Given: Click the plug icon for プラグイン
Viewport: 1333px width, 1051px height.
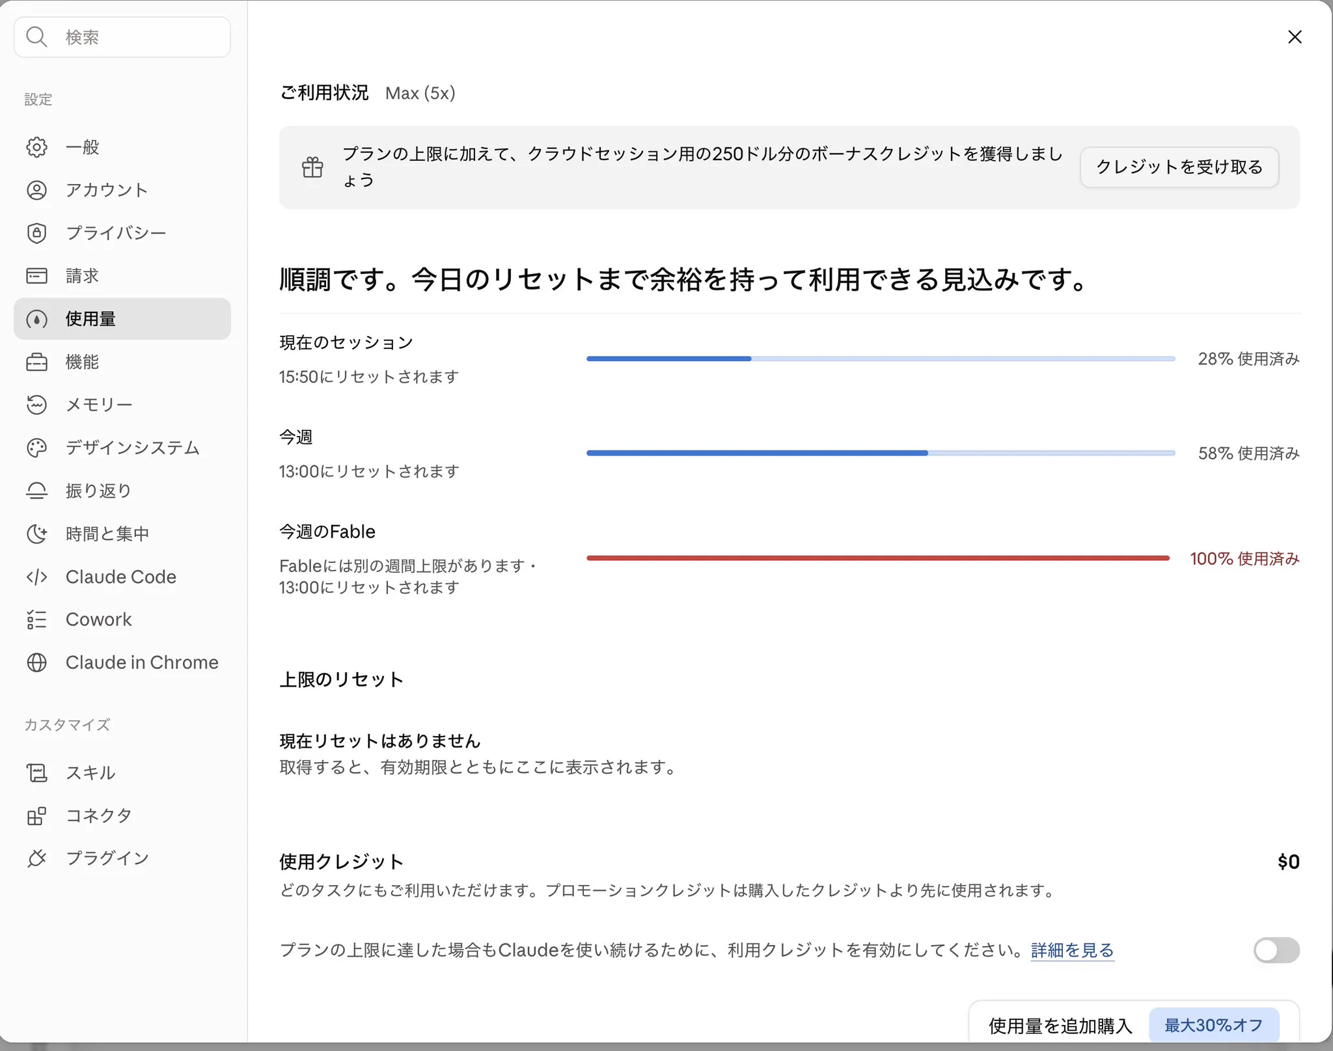Looking at the screenshot, I should [36, 858].
